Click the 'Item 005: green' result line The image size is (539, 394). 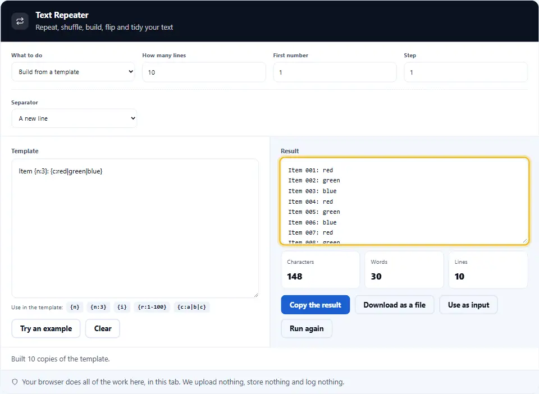314,212
